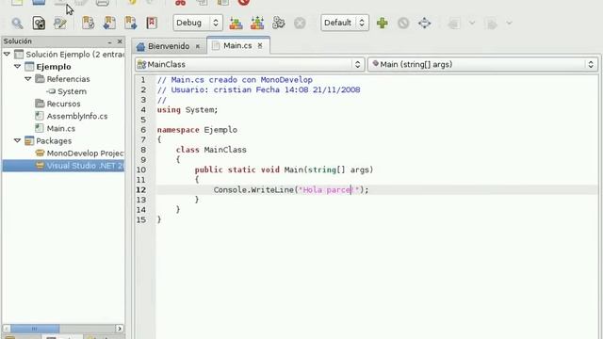
Task: Click the Solución panel scroll left arrow
Action: [x=7, y=329]
